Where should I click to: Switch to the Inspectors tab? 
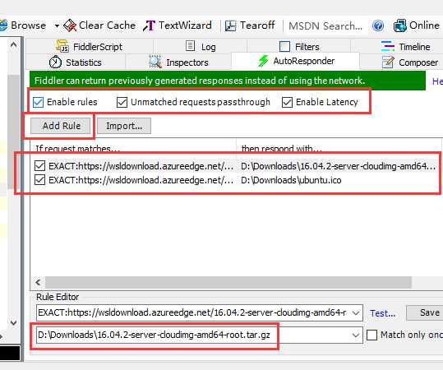[x=178, y=62]
